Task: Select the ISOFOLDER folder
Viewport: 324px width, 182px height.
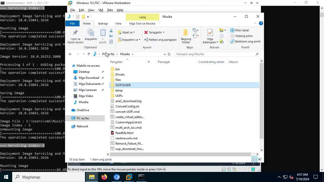Action: pyautogui.click(x=185, y=85)
